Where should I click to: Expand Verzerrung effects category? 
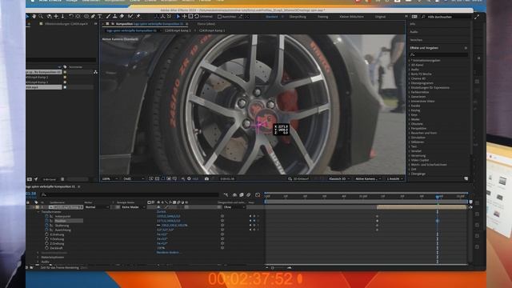tap(410, 156)
